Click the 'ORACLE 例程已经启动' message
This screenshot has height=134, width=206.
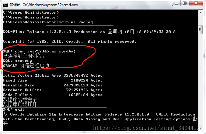click(x=27, y=66)
